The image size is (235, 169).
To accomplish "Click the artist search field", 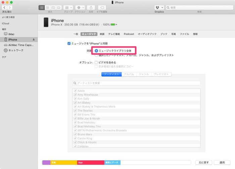I will (136, 83).
